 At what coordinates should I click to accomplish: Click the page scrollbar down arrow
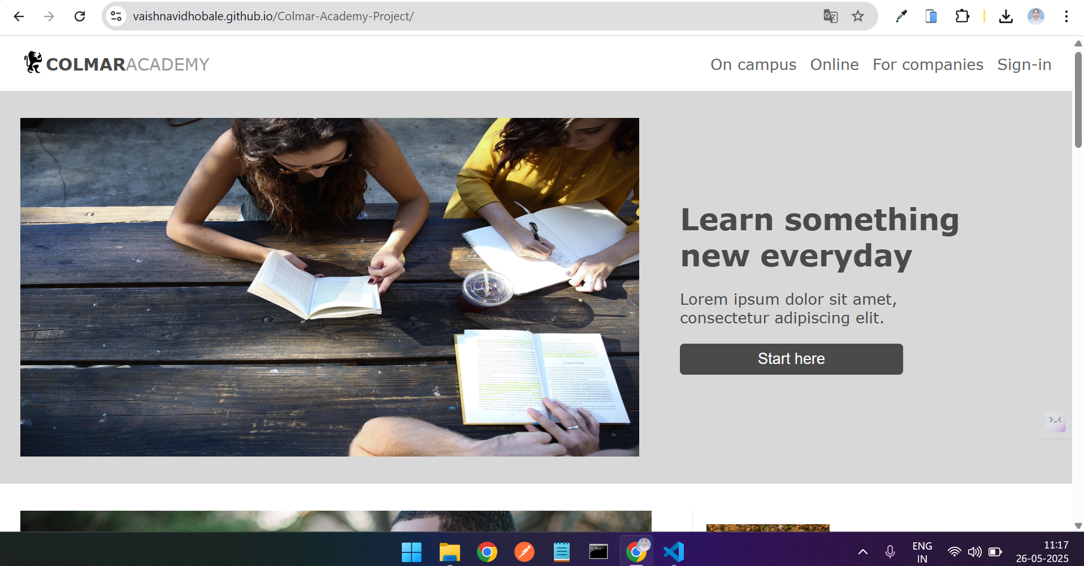(1078, 525)
